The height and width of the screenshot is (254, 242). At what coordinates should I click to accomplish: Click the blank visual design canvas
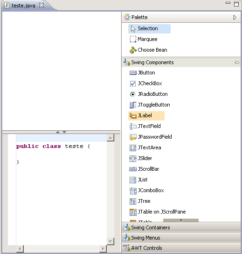pyautogui.click(x=61, y=71)
